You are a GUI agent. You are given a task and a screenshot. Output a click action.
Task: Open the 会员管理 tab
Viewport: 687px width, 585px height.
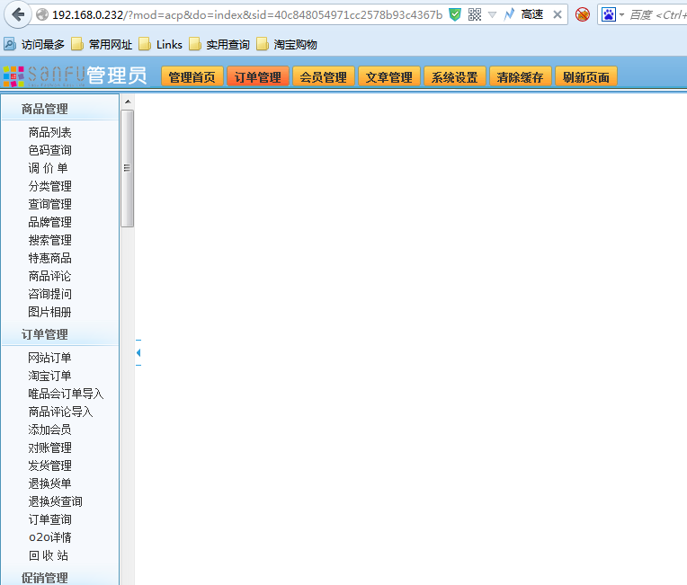point(324,77)
